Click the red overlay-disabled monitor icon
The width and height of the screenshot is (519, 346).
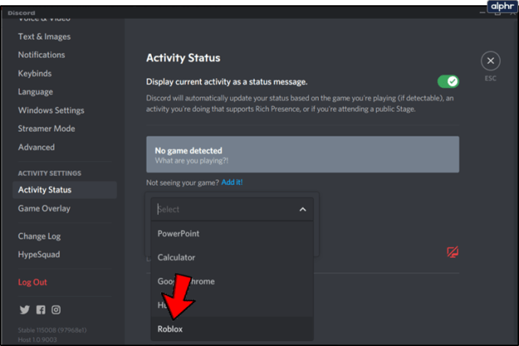pyautogui.click(x=453, y=252)
